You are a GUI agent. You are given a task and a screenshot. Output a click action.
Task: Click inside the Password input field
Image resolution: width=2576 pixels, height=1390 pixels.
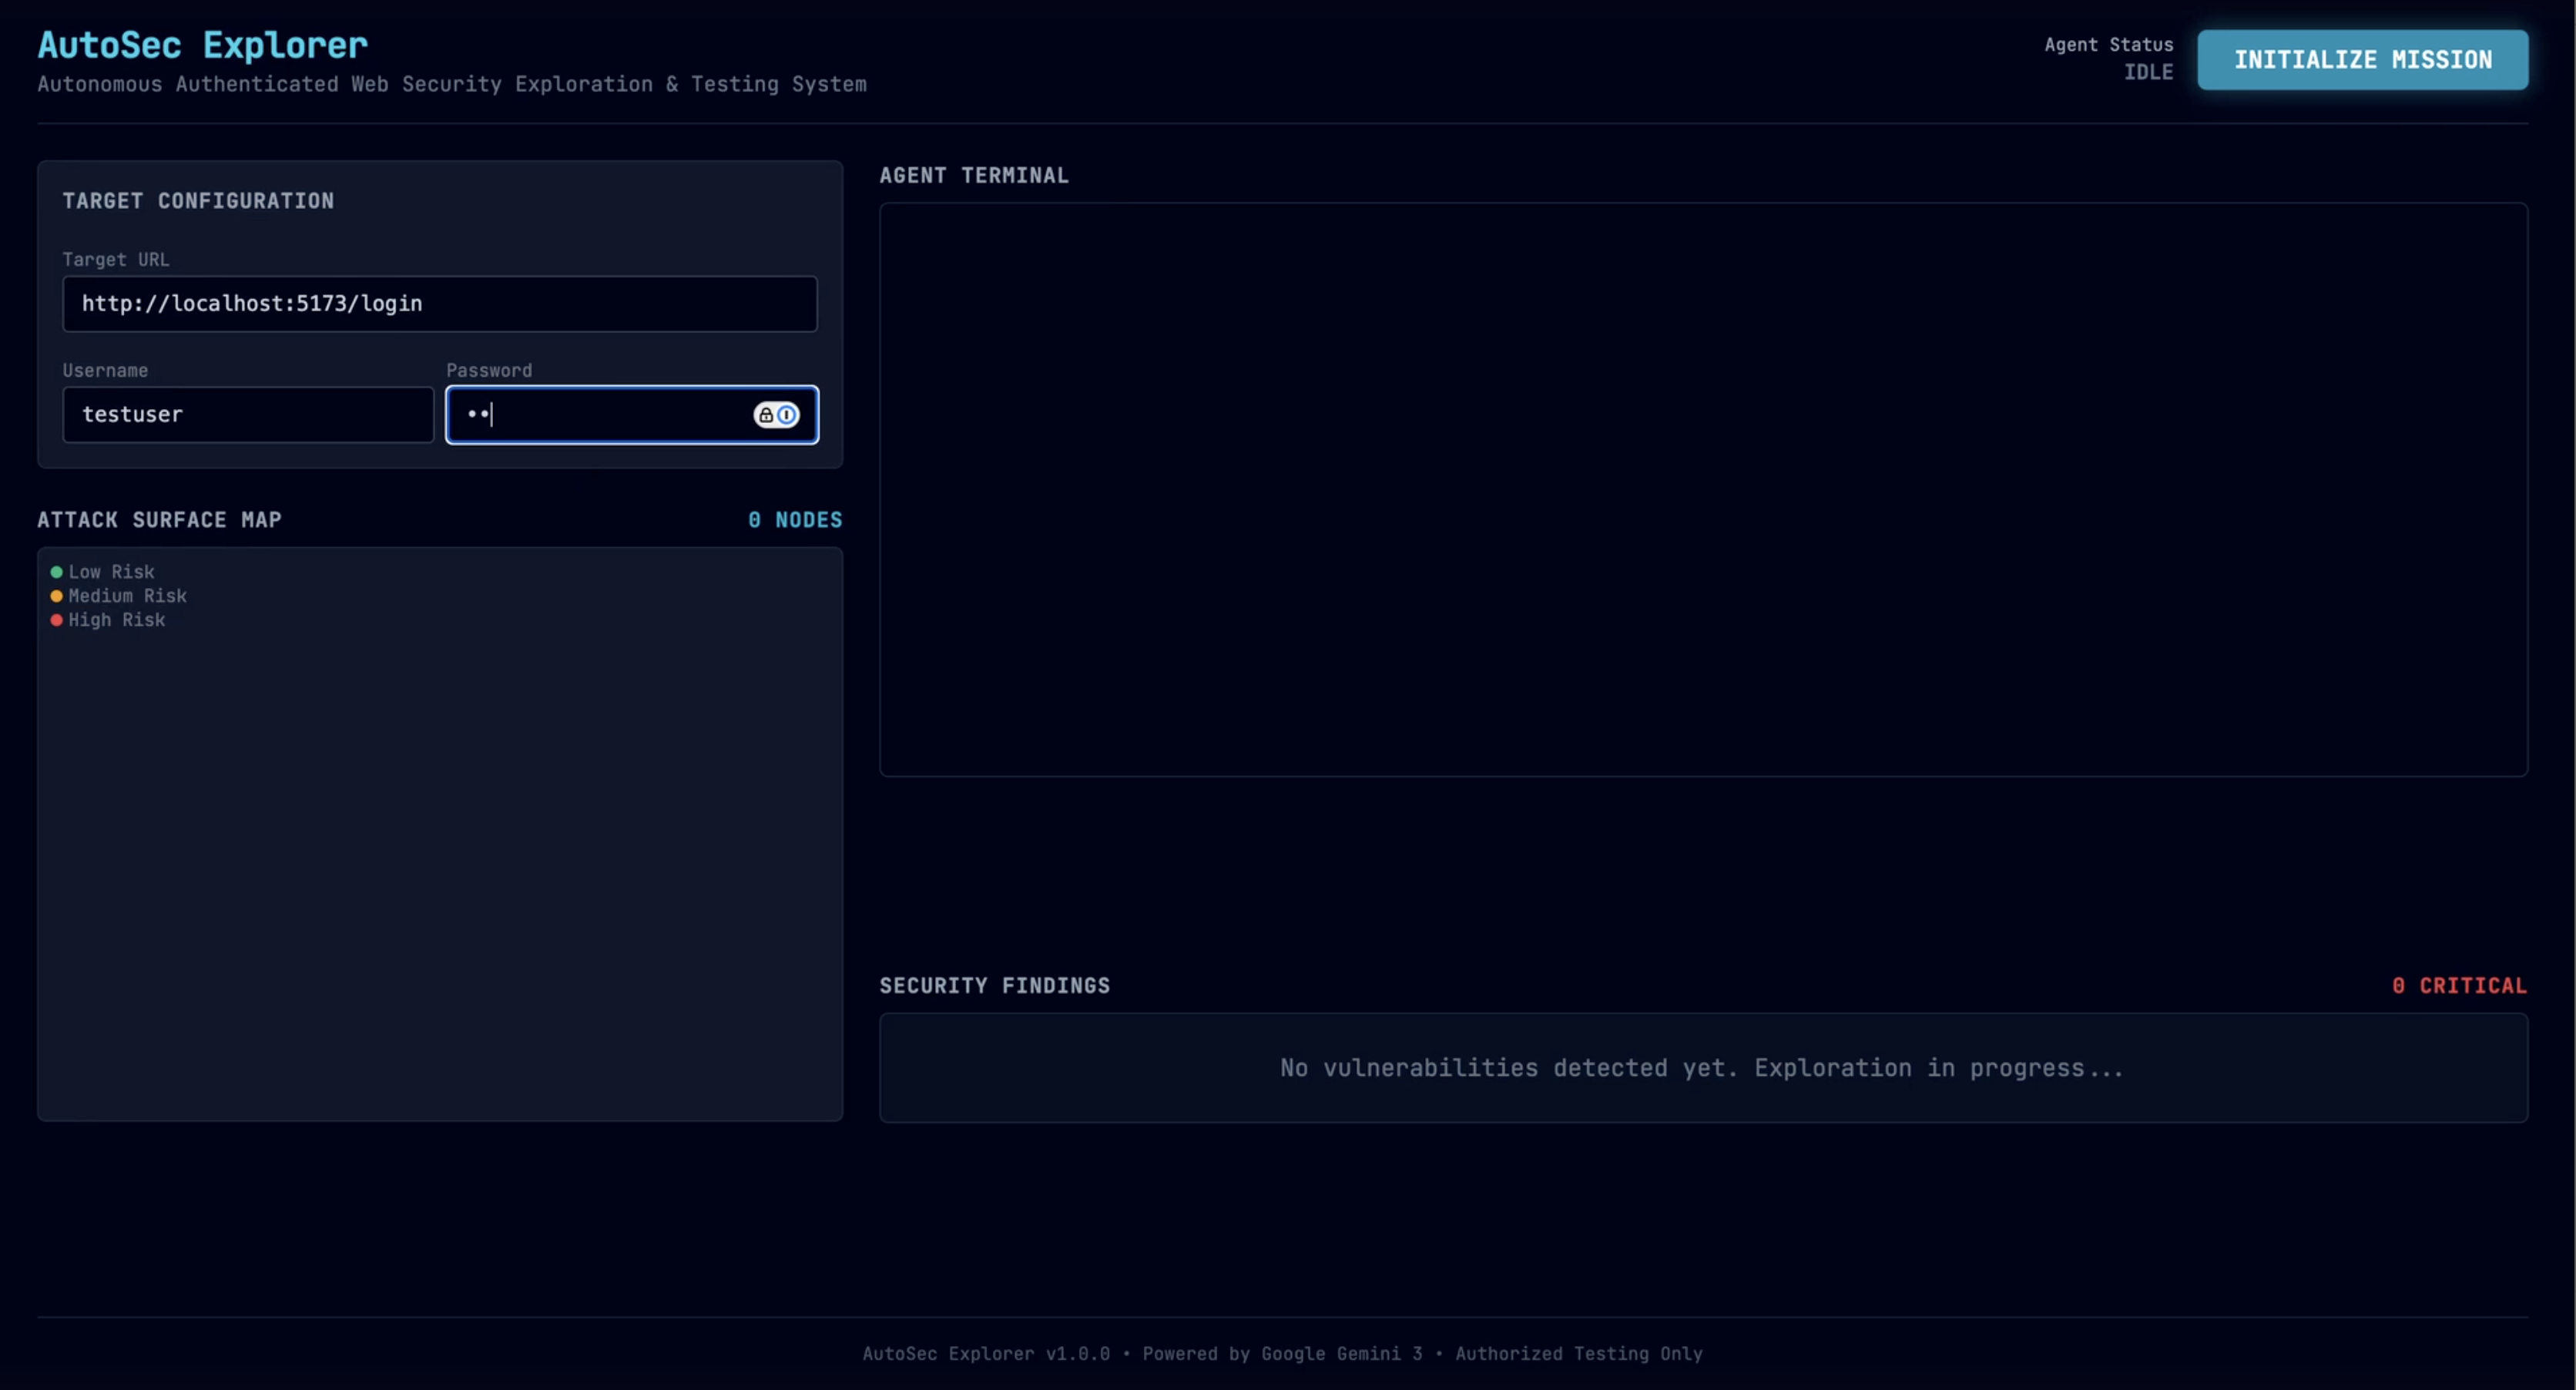pos(600,415)
